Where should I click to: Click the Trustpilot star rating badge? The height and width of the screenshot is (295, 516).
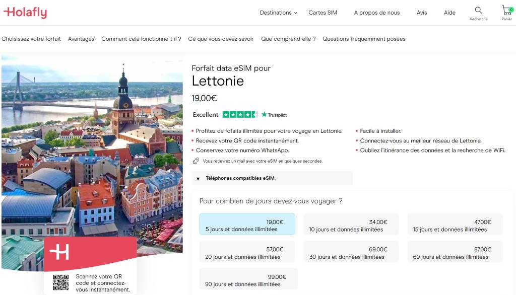pyautogui.click(x=240, y=114)
